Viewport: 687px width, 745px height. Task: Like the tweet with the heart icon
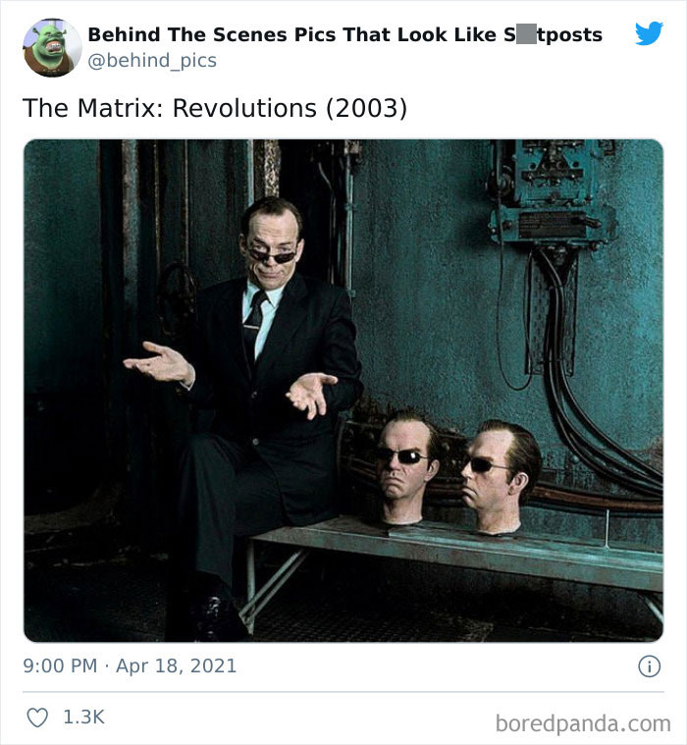(x=37, y=718)
